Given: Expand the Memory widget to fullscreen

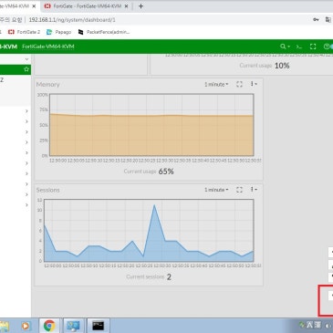Looking at the screenshot, I should [239, 84].
